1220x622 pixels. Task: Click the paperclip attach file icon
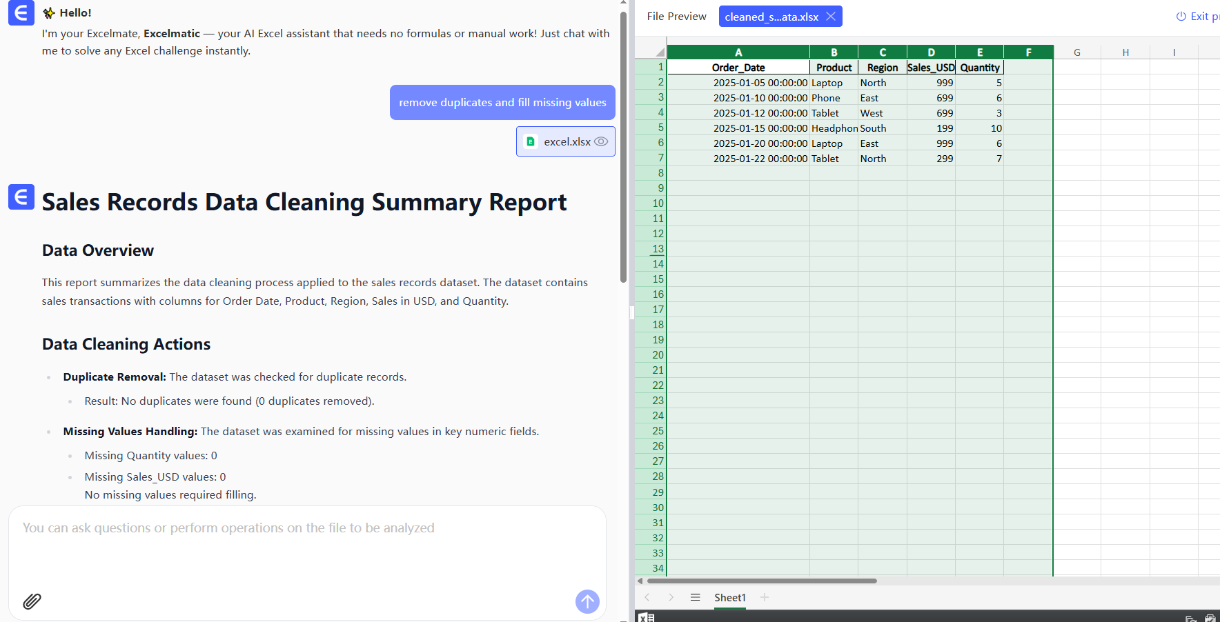point(32,601)
